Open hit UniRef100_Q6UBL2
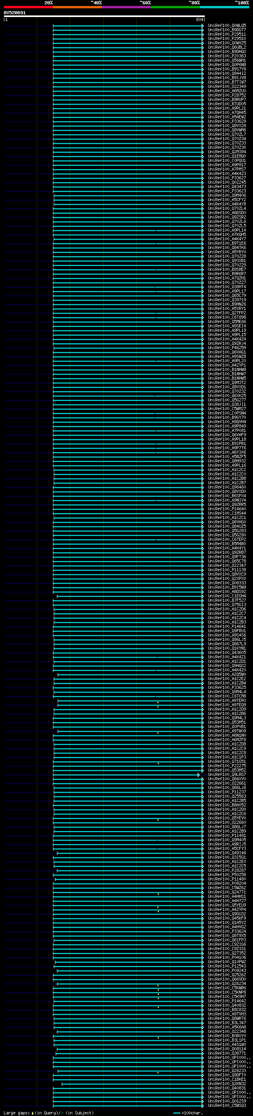This screenshot has width=253, height=1116. [227, 47]
